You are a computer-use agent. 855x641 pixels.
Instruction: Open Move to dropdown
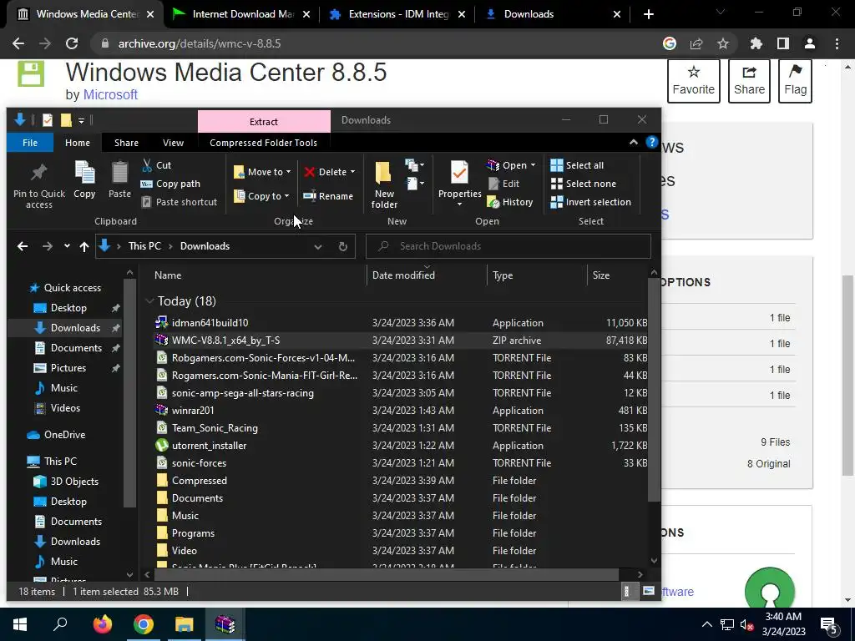(x=263, y=172)
